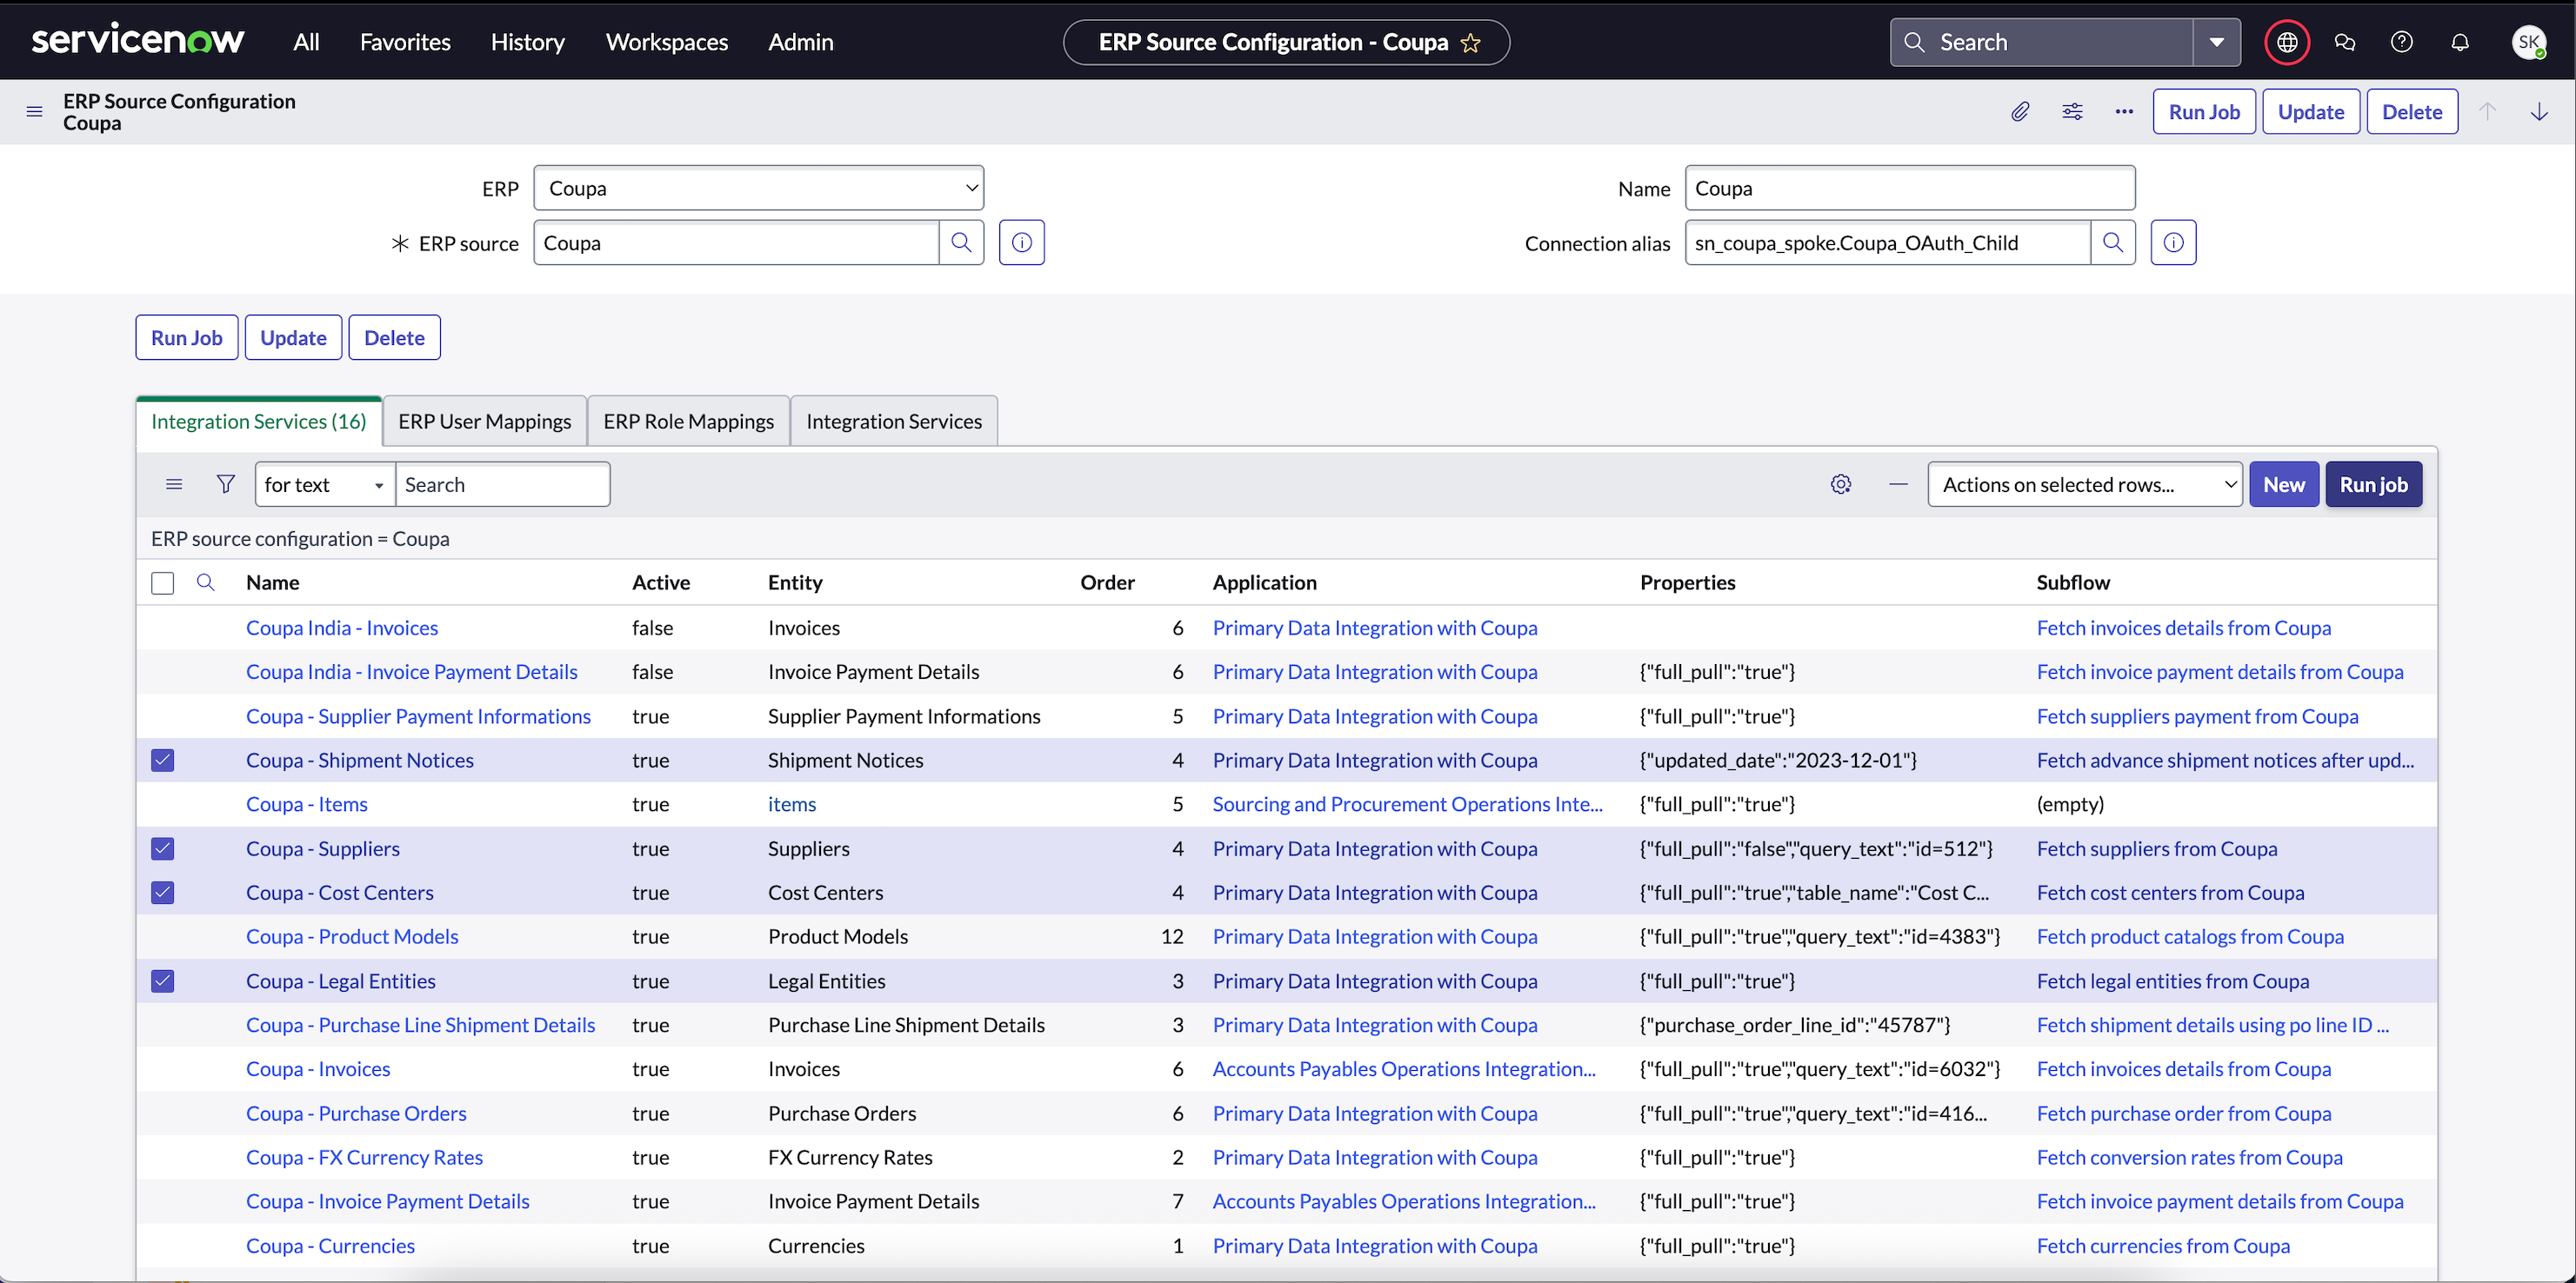The width and height of the screenshot is (2576, 1283).
Task: Expand the global search scope dropdown arrow
Action: pyautogui.click(x=2217, y=42)
